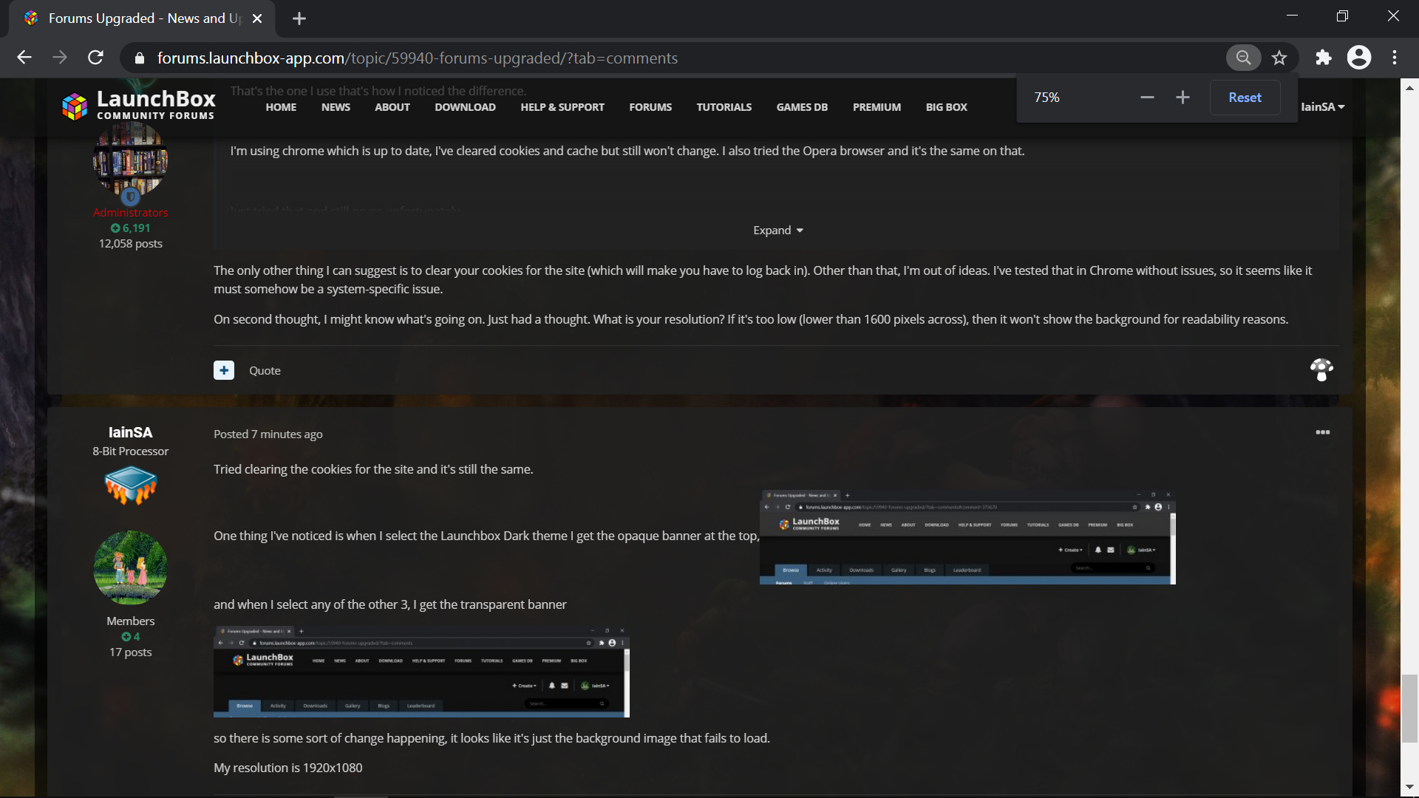Bookmark this page with star

click(1279, 58)
